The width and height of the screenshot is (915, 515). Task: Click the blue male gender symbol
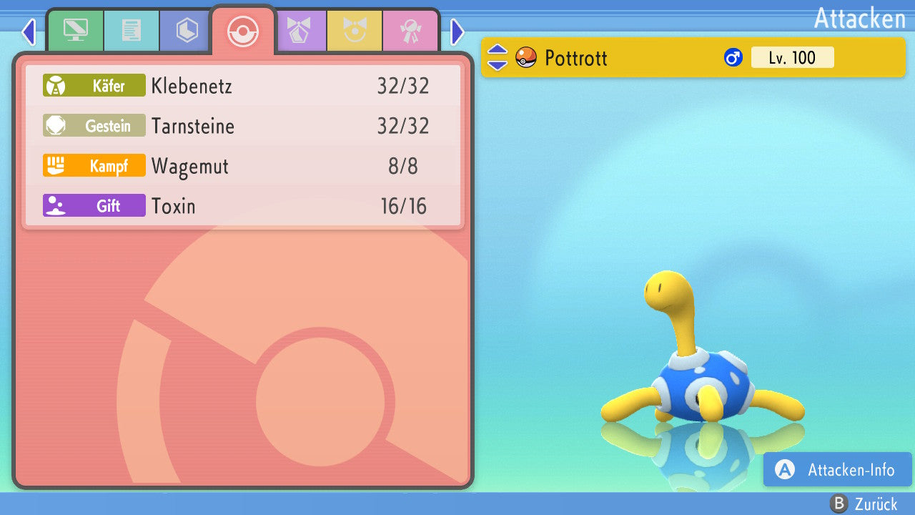[733, 57]
